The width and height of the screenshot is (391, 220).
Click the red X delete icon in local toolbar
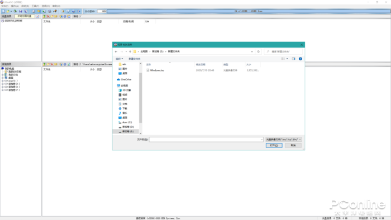coord(52,64)
